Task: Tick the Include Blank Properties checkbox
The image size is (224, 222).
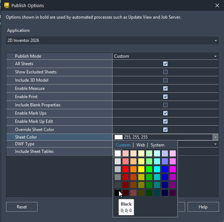Action: pyautogui.click(x=165, y=105)
